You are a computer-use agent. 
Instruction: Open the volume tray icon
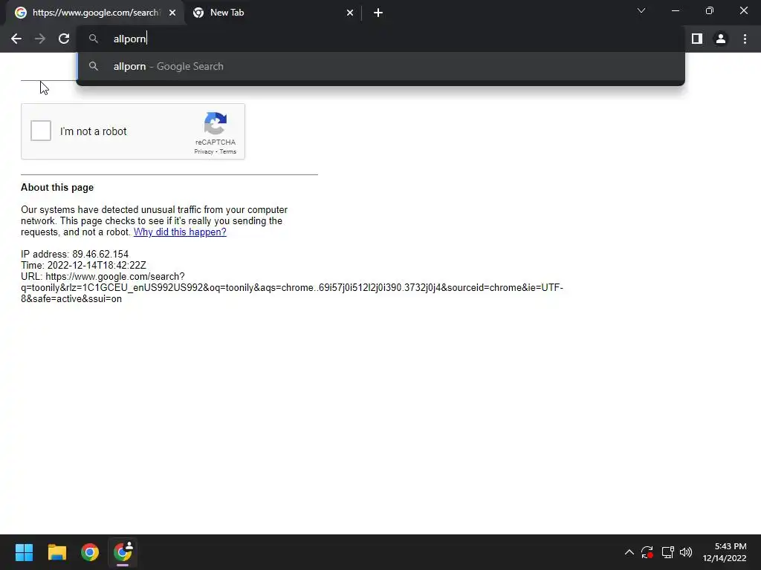click(686, 552)
